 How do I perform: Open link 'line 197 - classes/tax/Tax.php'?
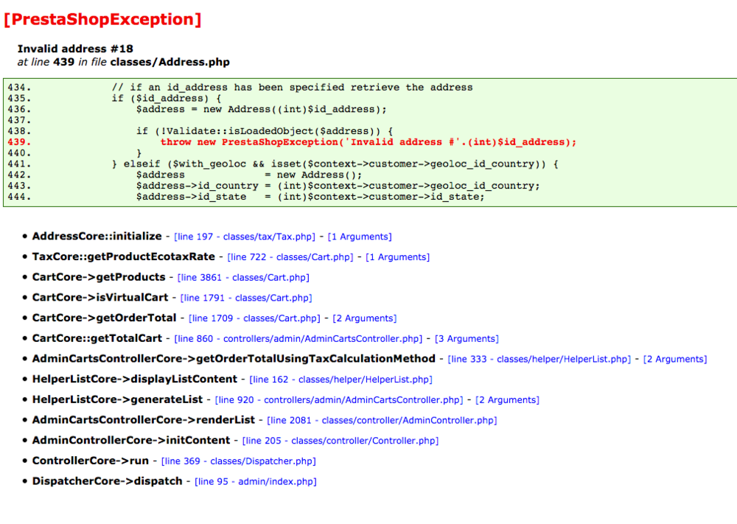tap(245, 237)
